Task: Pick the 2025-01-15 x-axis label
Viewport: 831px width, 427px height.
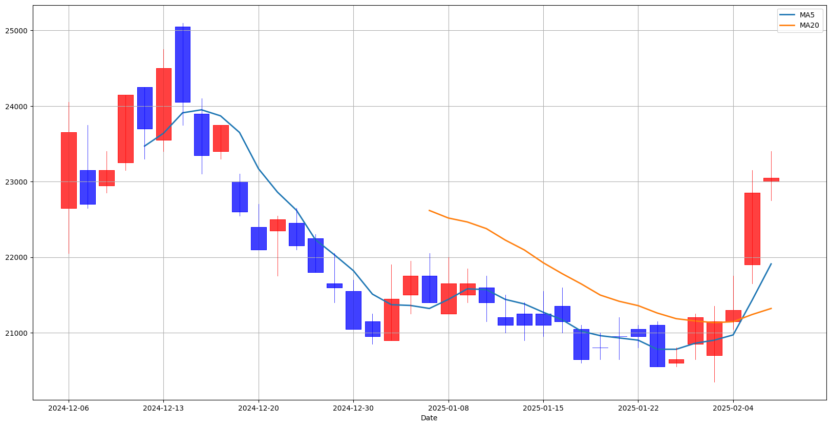Action: coord(543,408)
